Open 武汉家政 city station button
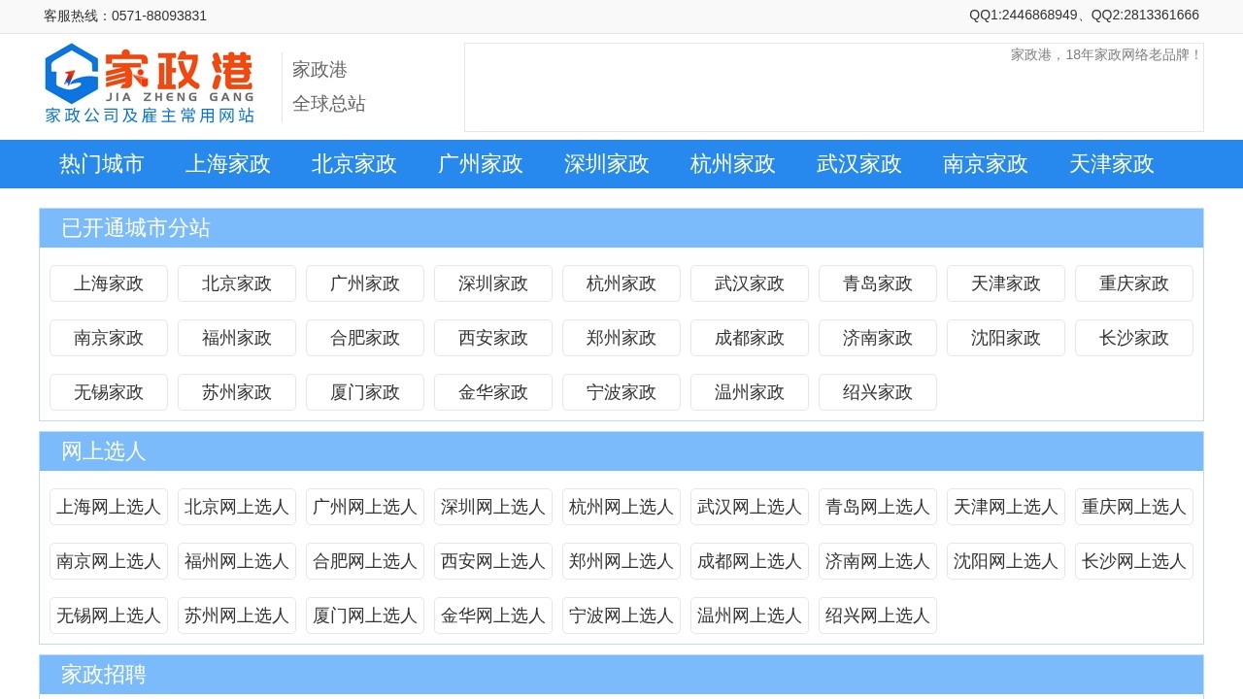The height and width of the screenshot is (699, 1243). click(750, 283)
